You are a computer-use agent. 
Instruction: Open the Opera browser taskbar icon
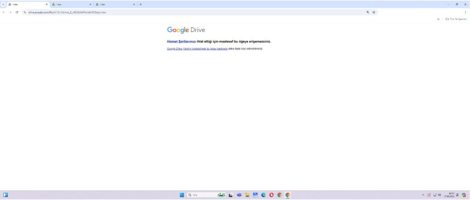tap(271, 195)
